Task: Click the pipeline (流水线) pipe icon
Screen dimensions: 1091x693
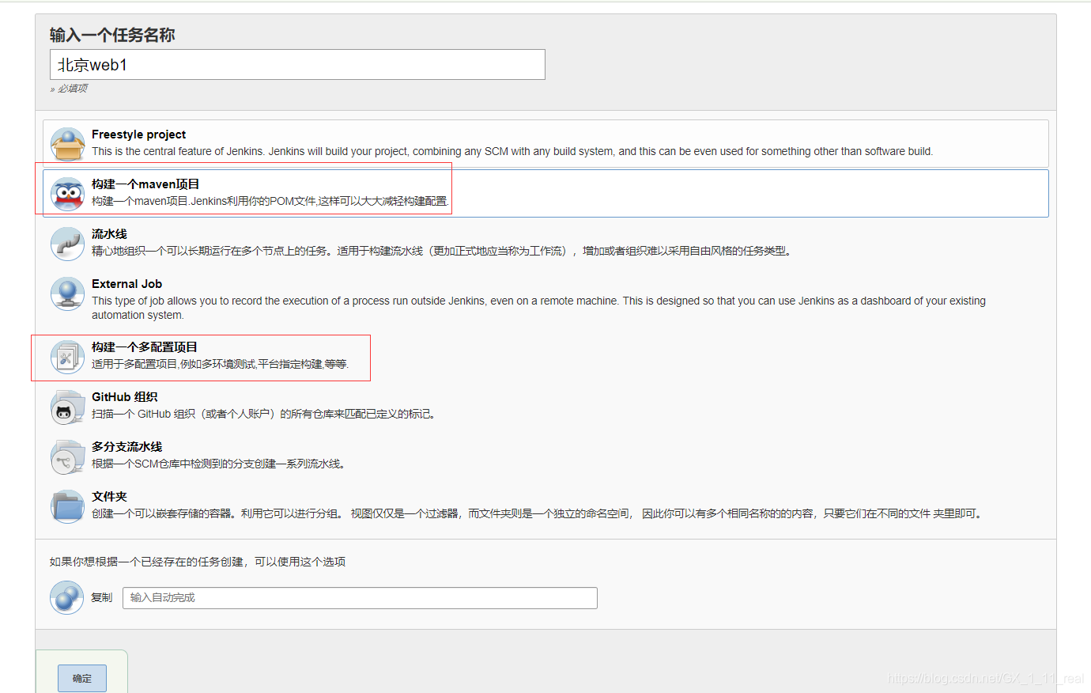Action: (67, 244)
